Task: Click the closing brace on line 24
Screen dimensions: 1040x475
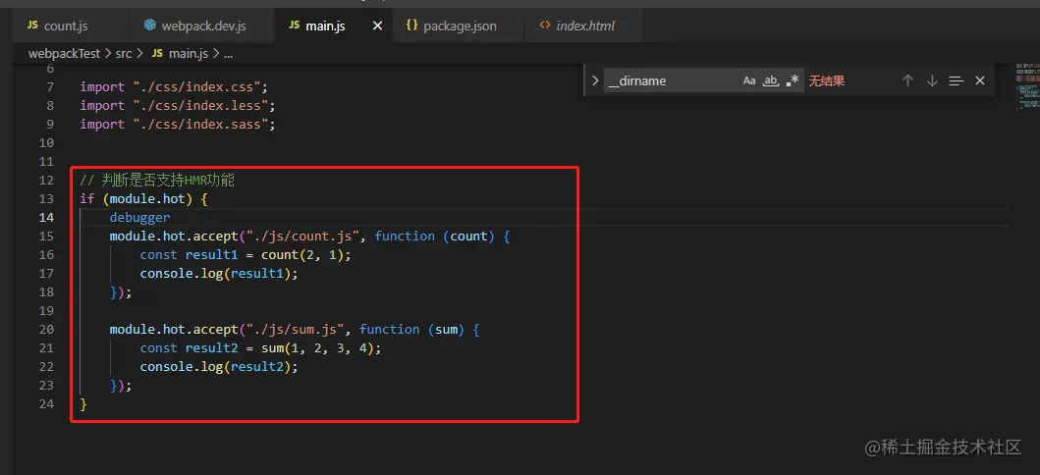Action: [82, 403]
